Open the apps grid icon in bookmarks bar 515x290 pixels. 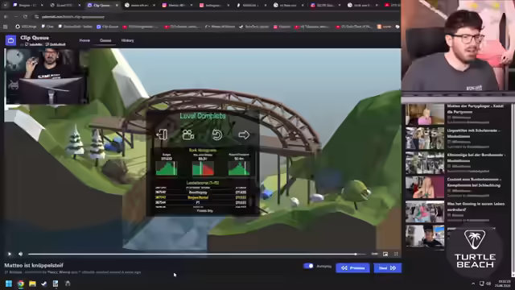[x=6, y=27]
